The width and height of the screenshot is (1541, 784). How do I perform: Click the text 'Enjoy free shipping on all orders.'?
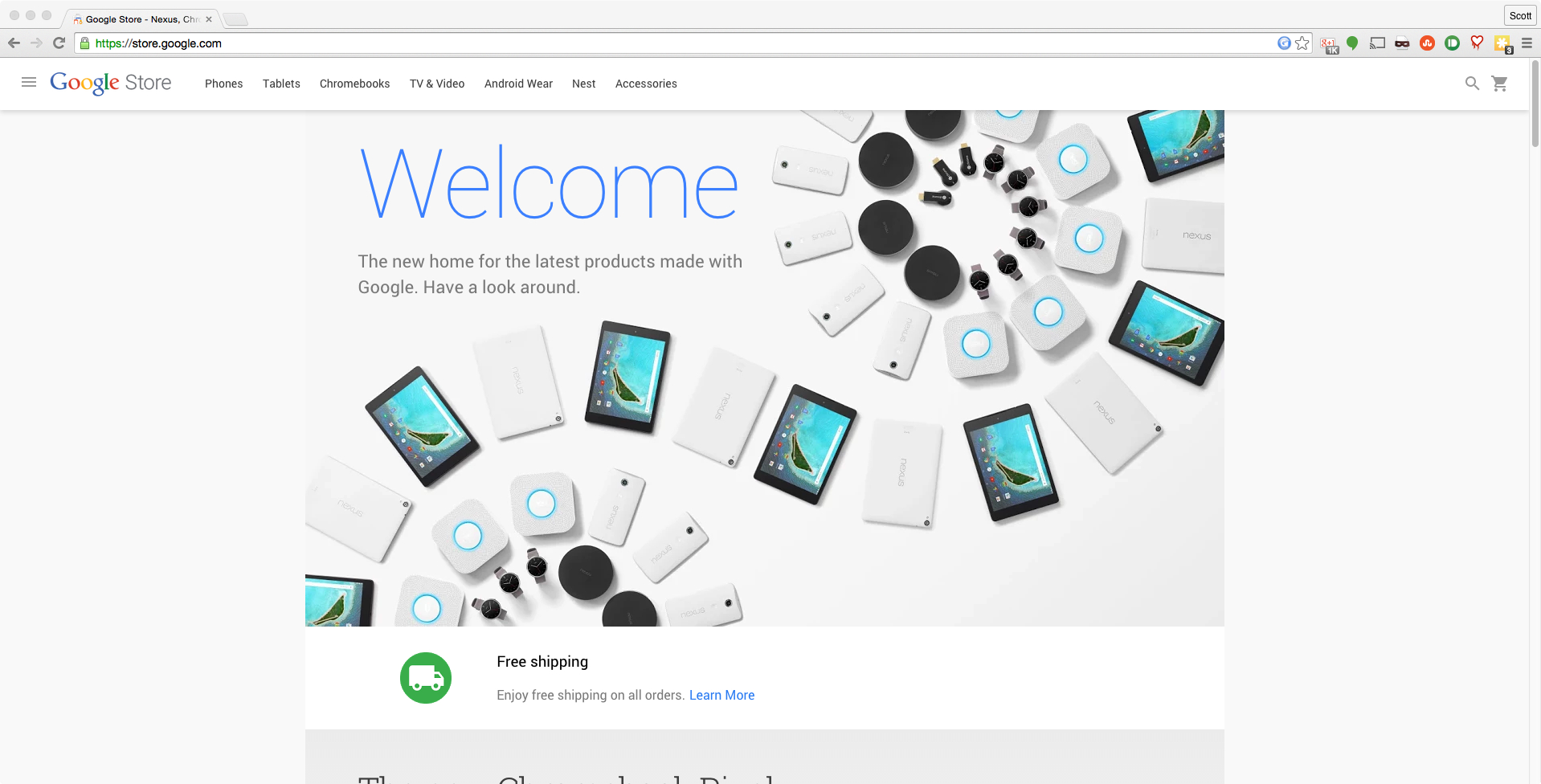(591, 695)
